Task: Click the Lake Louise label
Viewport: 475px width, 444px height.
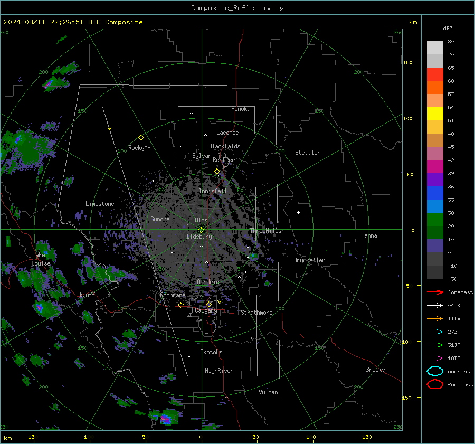Action: tap(41, 259)
